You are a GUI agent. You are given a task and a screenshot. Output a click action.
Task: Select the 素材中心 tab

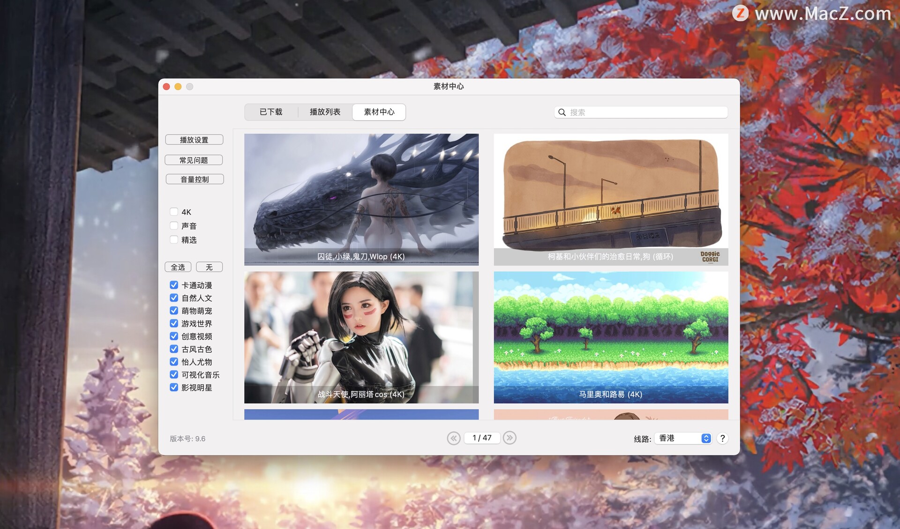pos(379,112)
